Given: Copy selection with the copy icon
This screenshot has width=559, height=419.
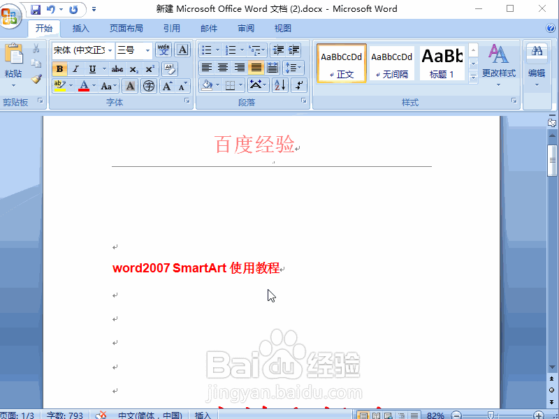Looking at the screenshot, I should 36,64.
